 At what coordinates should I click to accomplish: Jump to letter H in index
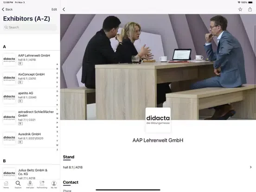[x=57, y=96]
